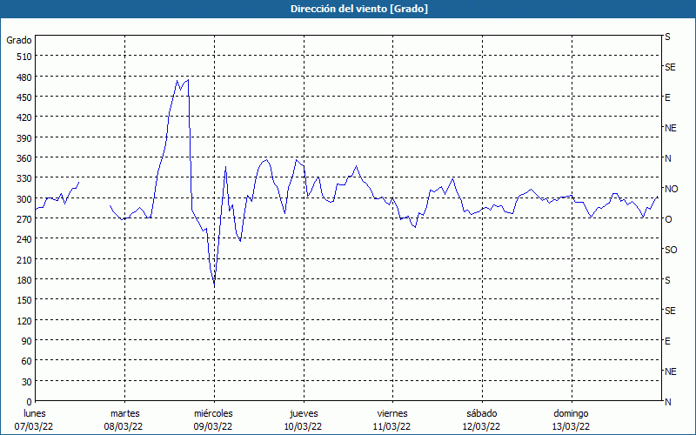
Task: Click the 'E' compass label level with 90
Action: (x=667, y=341)
